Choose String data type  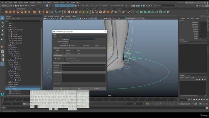coord(75,50)
